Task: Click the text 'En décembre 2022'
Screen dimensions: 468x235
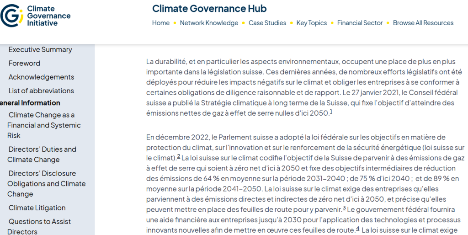Action: [x=177, y=137]
